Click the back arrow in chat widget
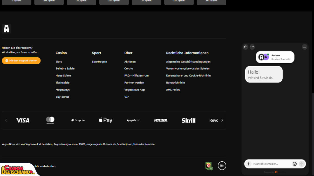314x176 pixels. tap(245, 47)
